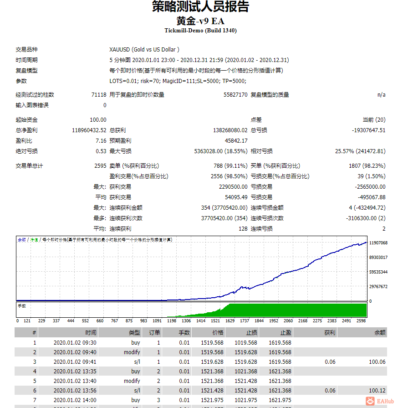Click price cell 1521.975 in row 7
398x408 pixels.
(x=212, y=400)
